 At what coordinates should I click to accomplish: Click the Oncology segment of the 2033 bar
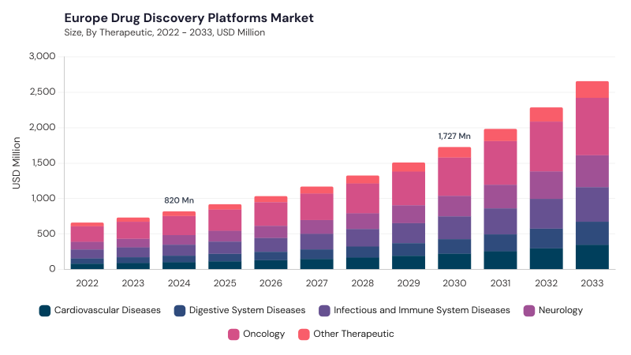point(592,126)
